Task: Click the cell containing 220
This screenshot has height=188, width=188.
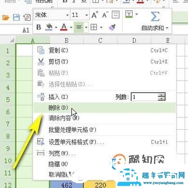Action: click(x=100, y=185)
